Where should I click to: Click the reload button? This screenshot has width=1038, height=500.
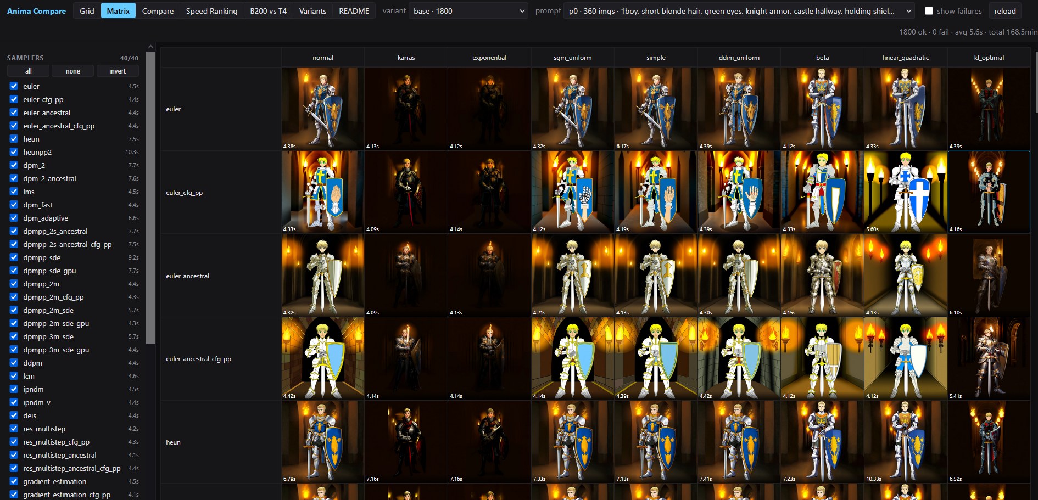[x=1005, y=11]
